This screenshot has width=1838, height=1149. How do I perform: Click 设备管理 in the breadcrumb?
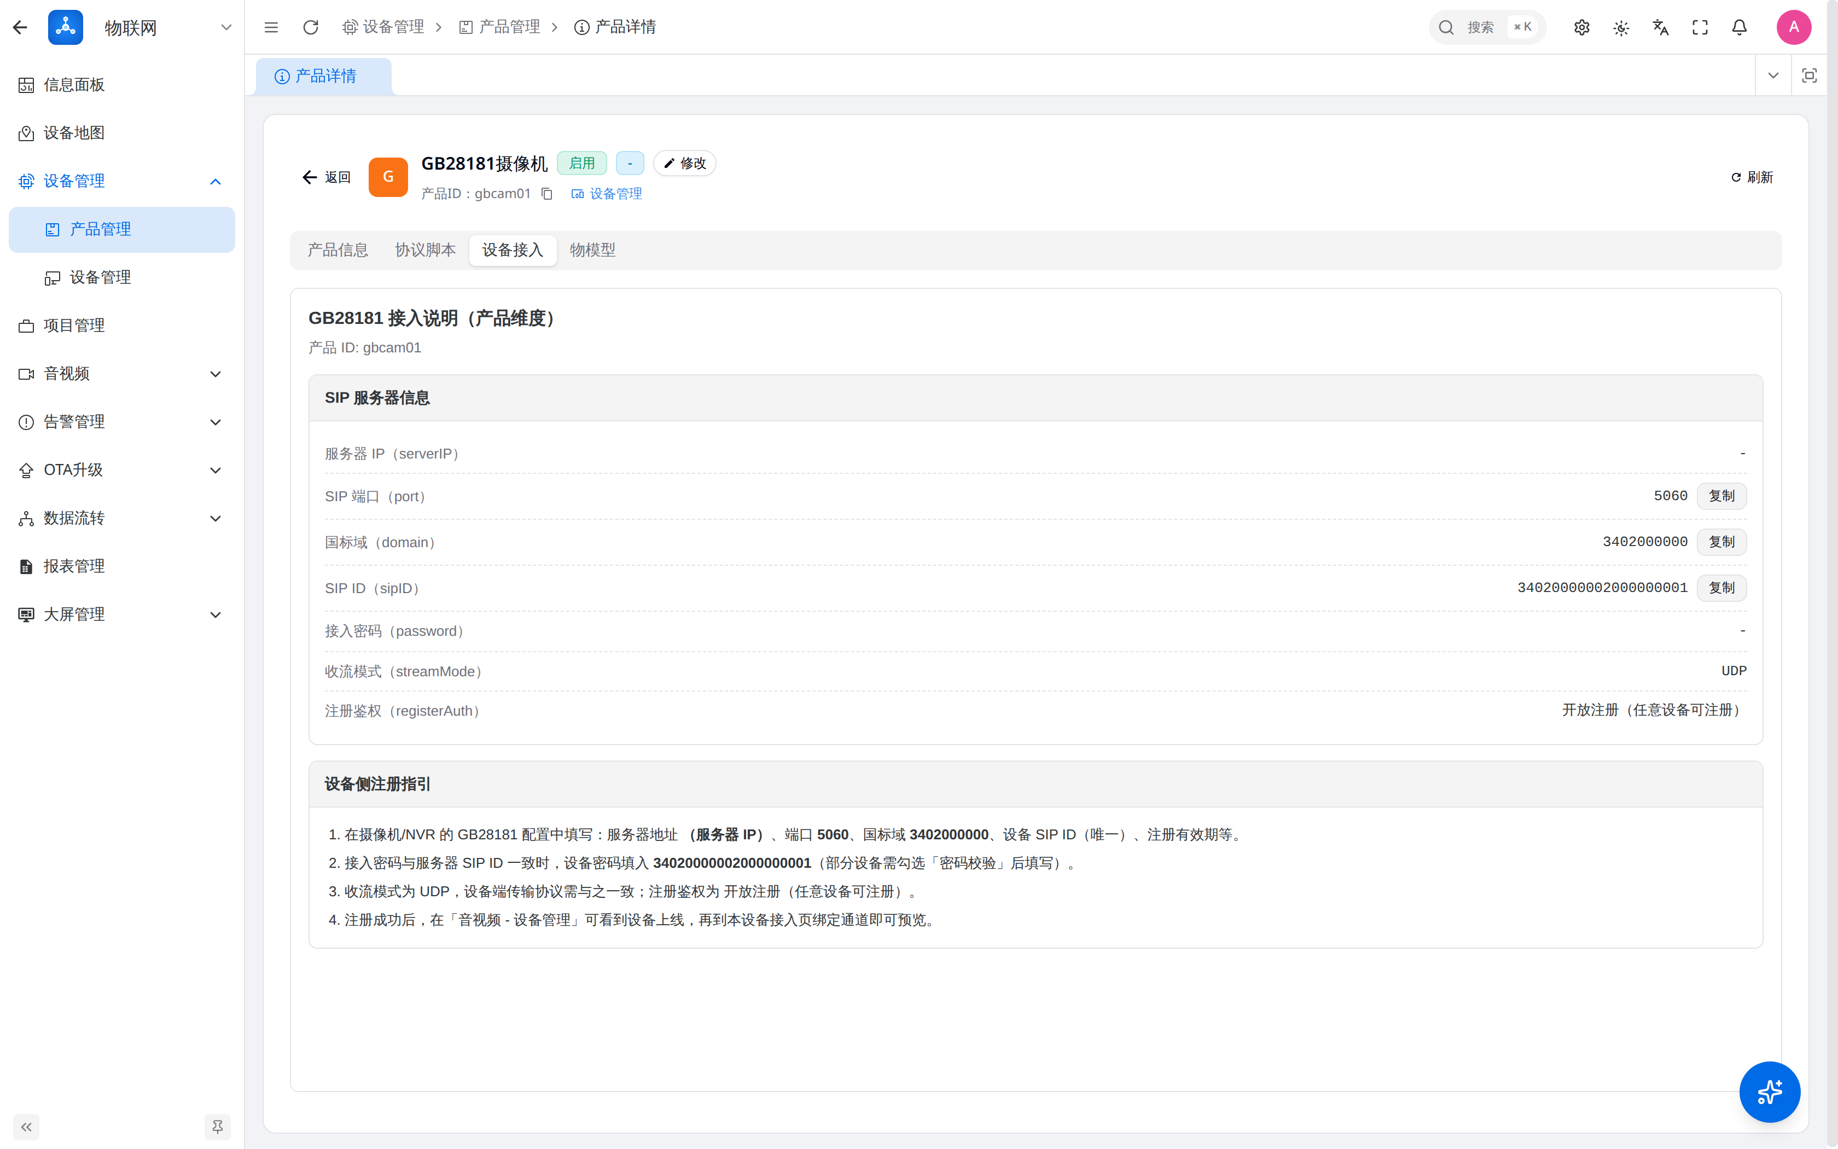pyautogui.click(x=383, y=27)
